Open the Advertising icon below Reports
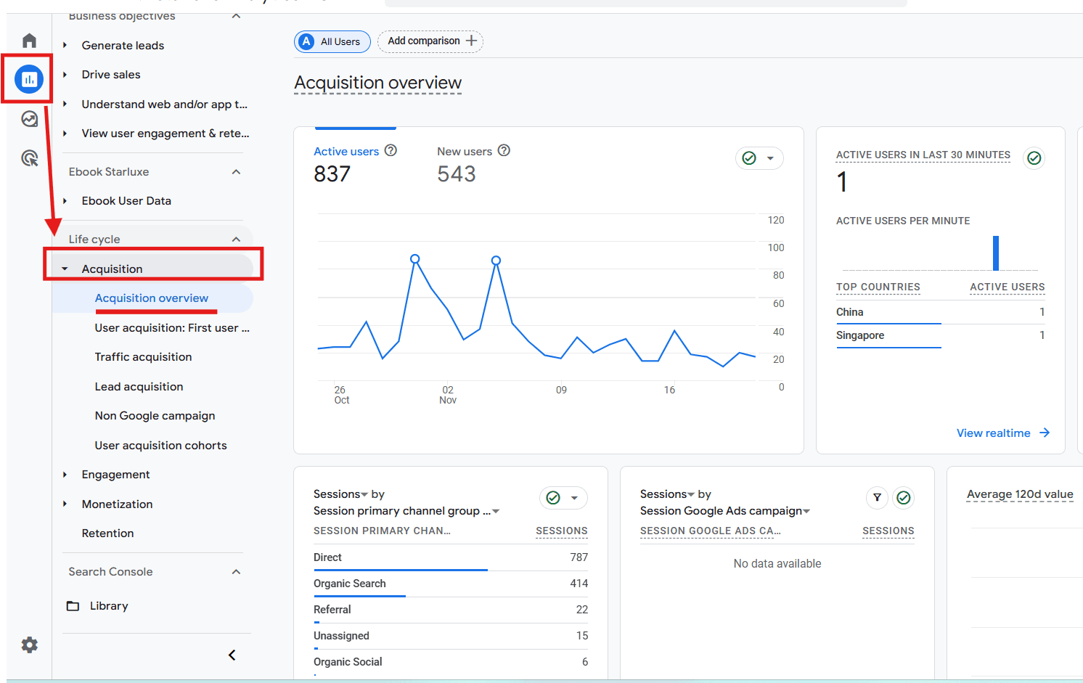Viewport: 1083px width, 683px height. (x=28, y=118)
